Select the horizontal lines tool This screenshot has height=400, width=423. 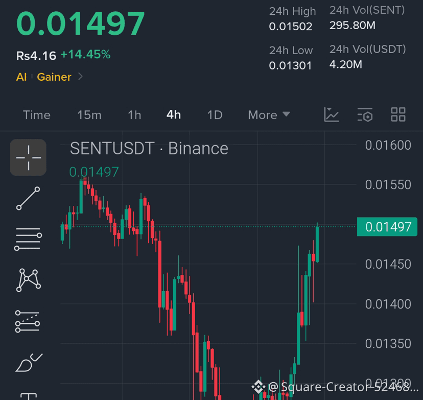click(x=28, y=239)
